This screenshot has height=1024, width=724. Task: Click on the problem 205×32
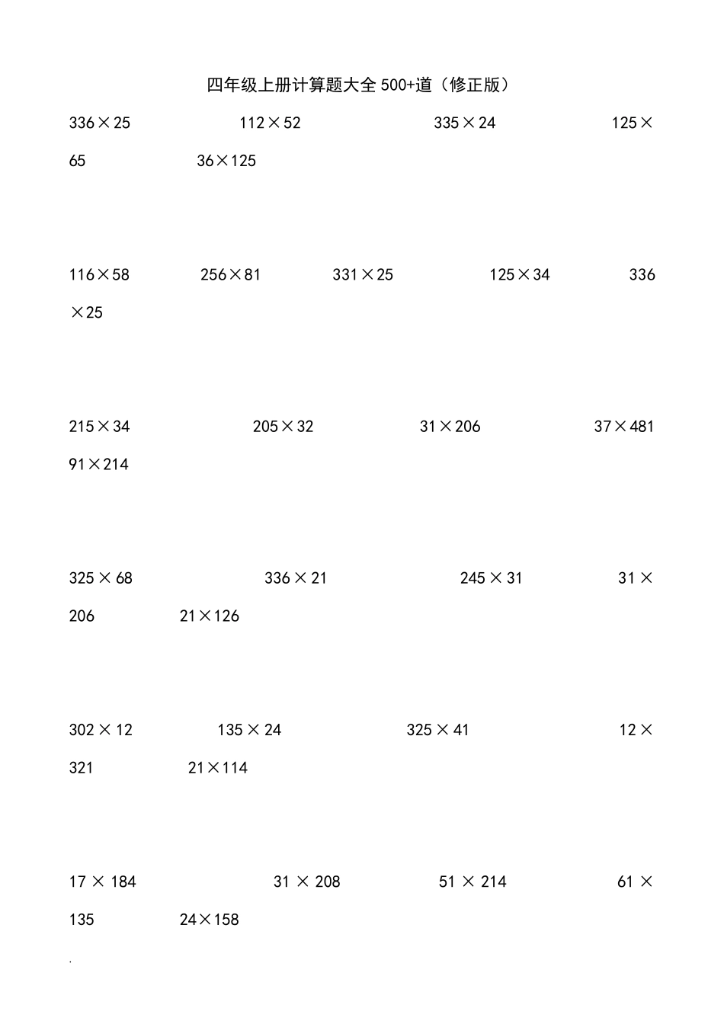(283, 427)
